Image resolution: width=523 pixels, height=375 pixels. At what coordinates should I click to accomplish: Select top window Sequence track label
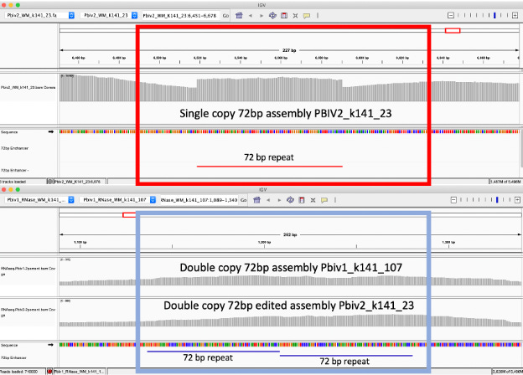[9, 132]
